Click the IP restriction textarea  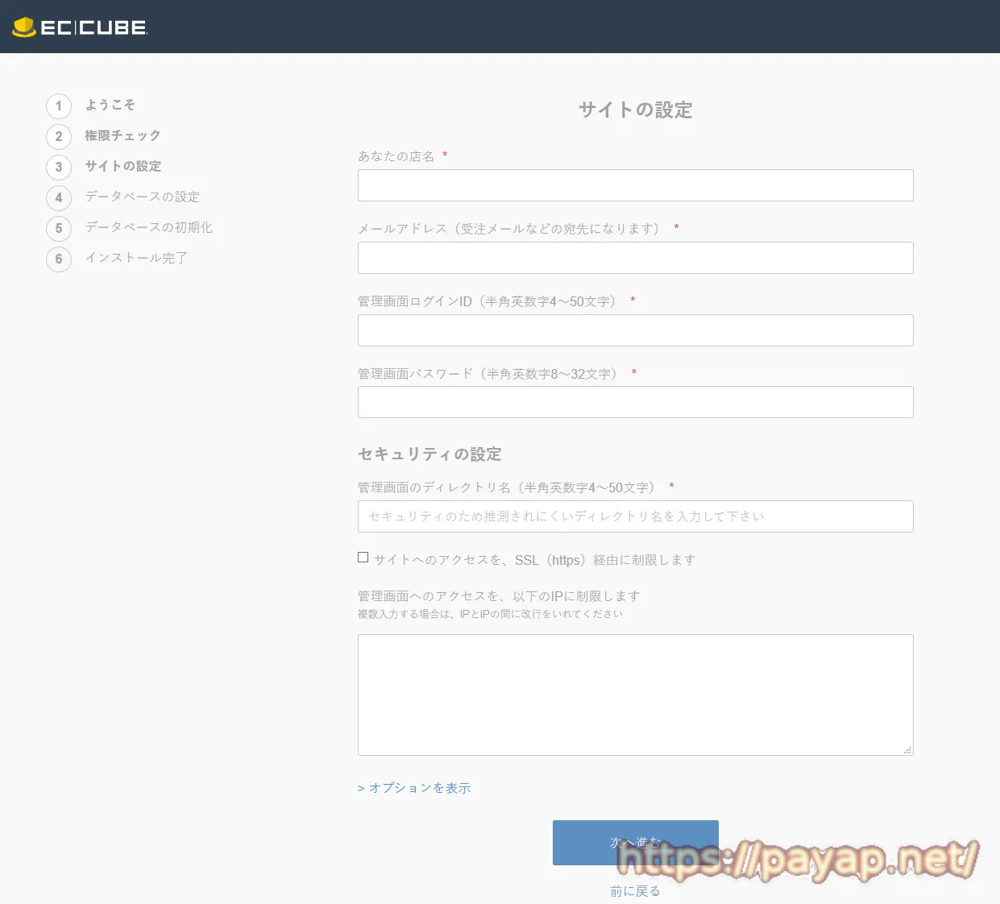tap(635, 695)
